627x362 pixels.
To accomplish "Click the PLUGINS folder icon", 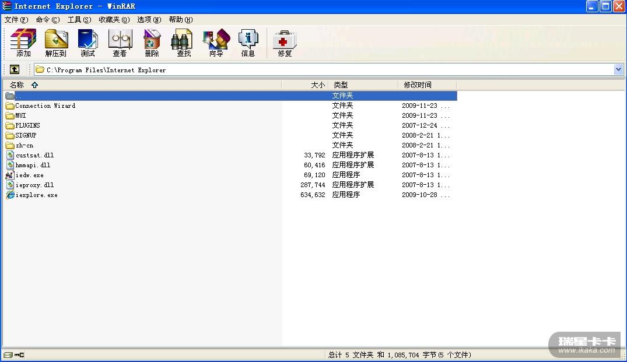I will (10, 125).
